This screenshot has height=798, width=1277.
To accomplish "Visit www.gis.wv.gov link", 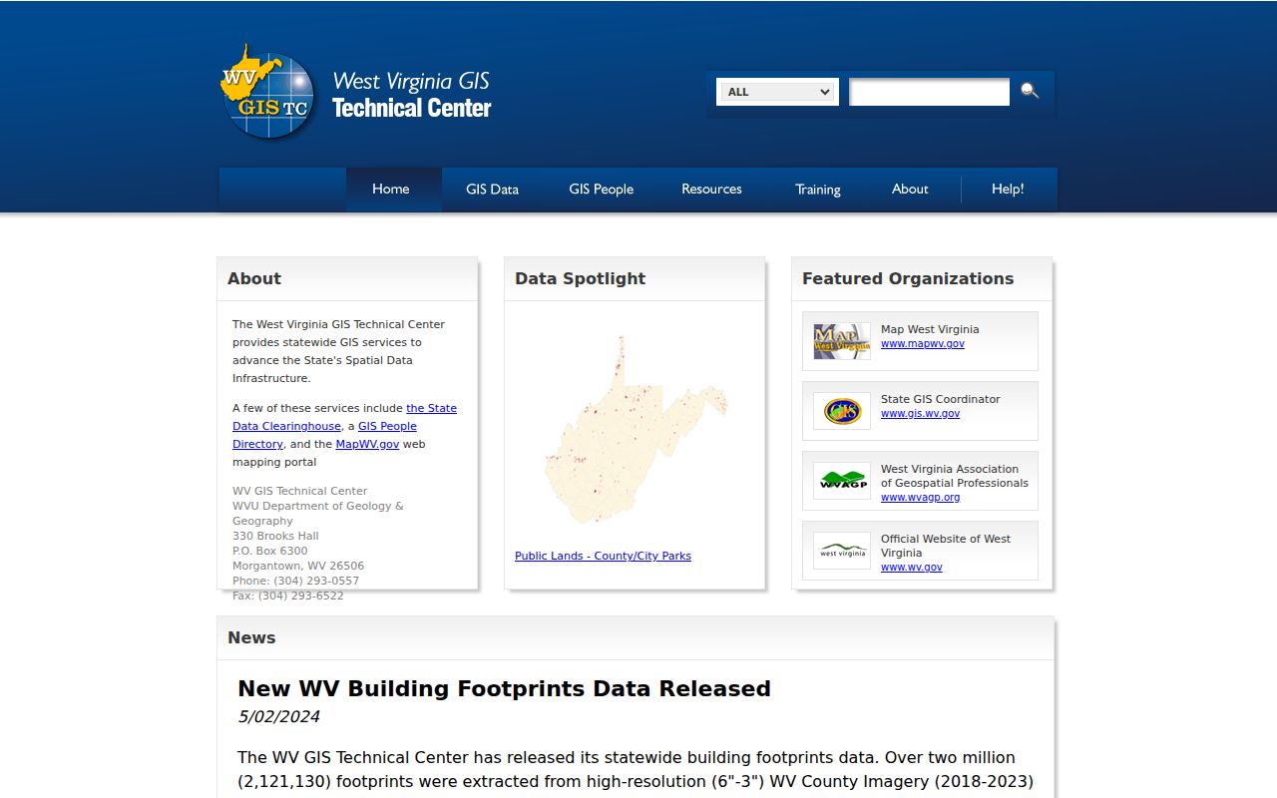I will tap(920, 413).
